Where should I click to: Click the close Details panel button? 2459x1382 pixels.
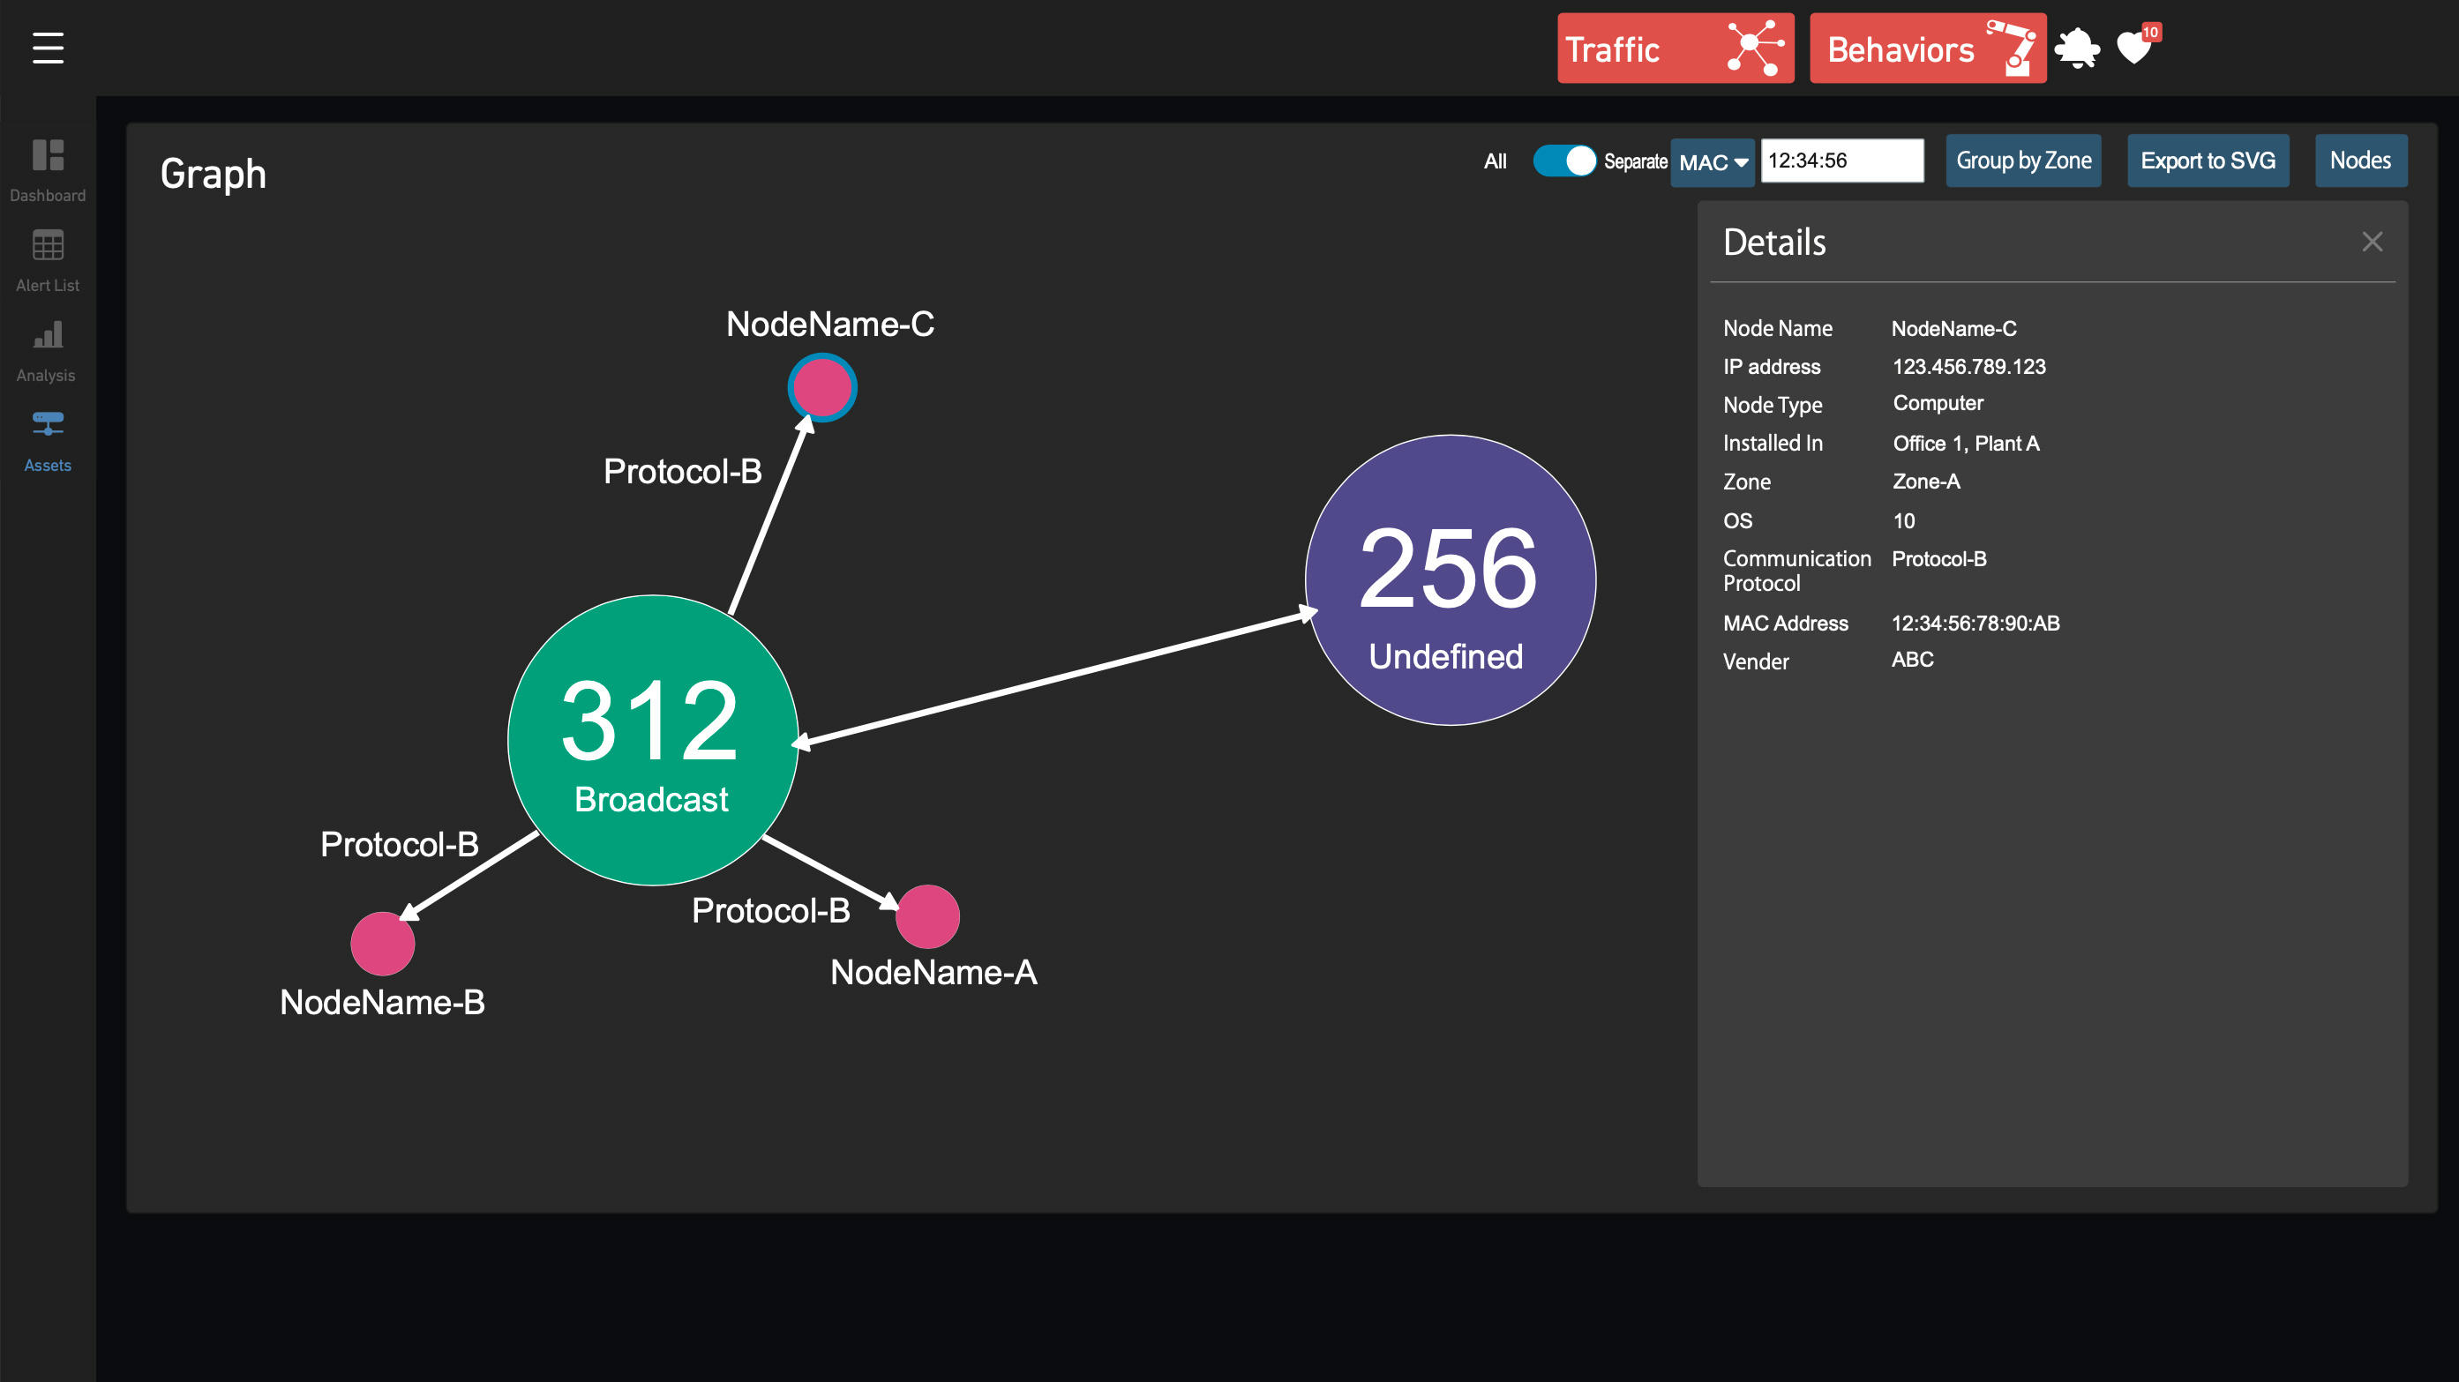pos(2373,242)
